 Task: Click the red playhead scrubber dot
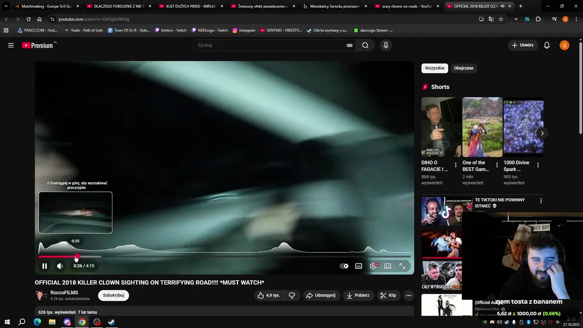pos(77,256)
